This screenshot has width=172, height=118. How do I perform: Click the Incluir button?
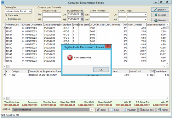point(115,110)
